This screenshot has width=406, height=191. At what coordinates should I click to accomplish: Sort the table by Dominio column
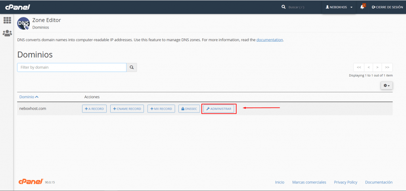[x=29, y=97]
